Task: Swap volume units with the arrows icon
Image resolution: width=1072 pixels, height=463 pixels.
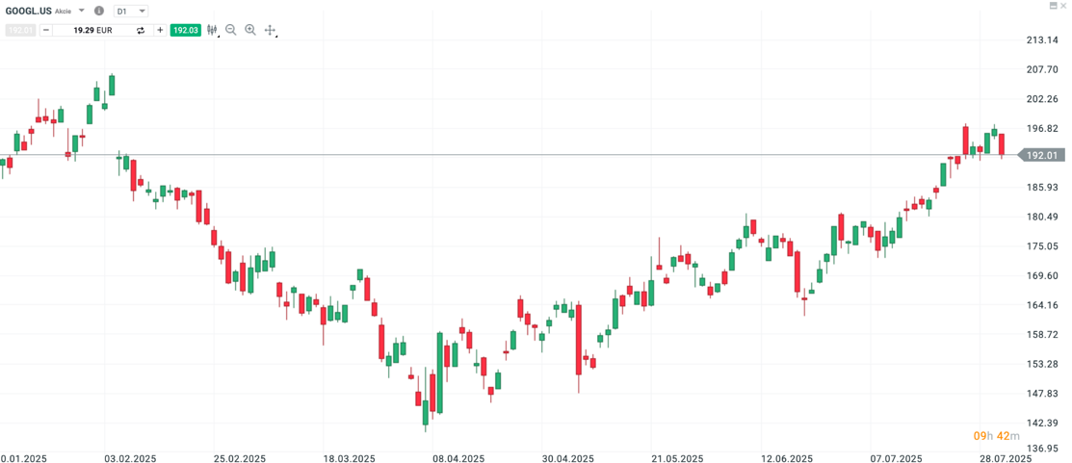Action: coord(141,30)
